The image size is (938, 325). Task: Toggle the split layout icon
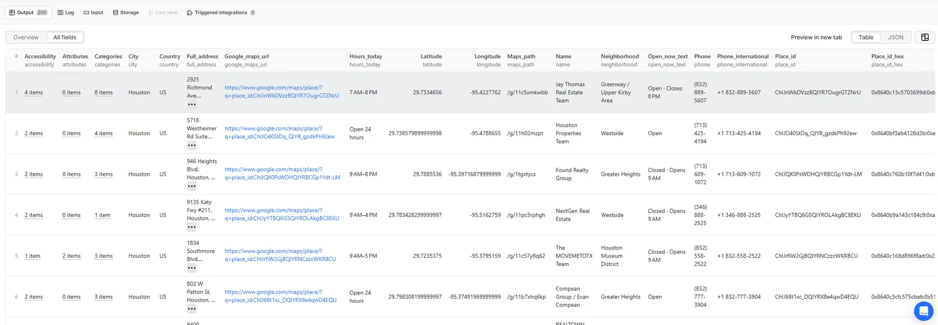point(925,37)
